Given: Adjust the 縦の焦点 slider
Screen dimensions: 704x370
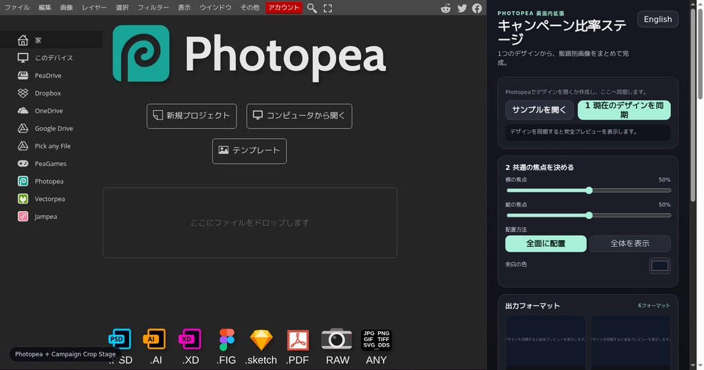Looking at the screenshot, I should (x=588, y=215).
